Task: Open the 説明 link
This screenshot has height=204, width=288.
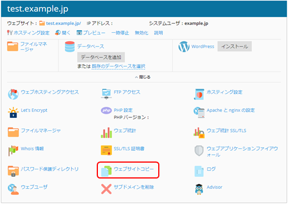Action: click(x=158, y=33)
